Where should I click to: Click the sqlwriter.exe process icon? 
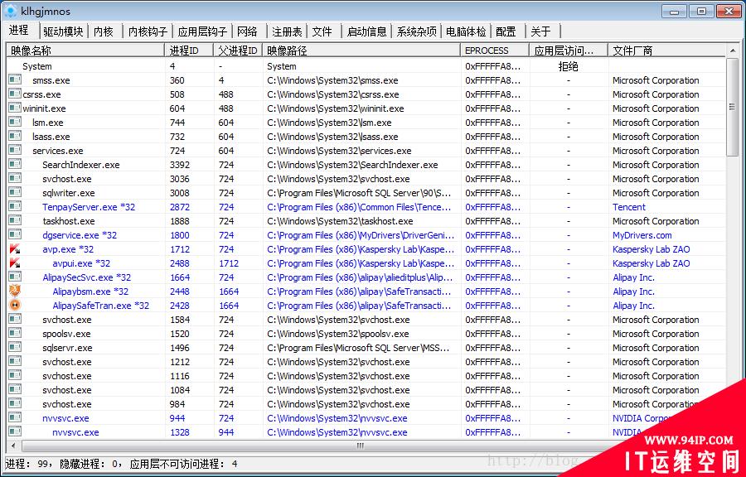coord(15,192)
